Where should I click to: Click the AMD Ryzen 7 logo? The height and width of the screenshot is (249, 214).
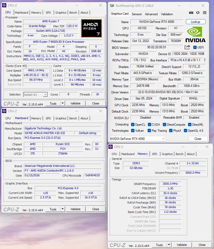[91, 28]
